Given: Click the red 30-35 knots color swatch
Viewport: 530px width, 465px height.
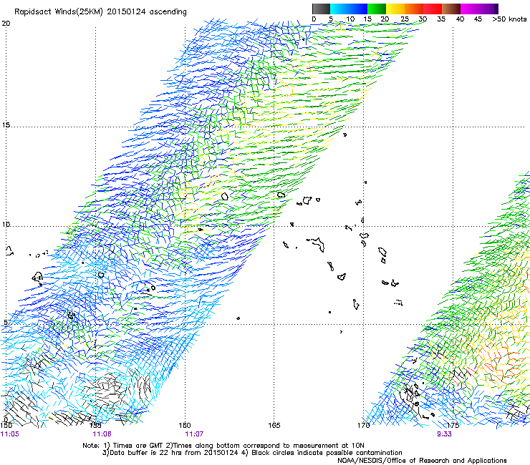Looking at the screenshot, I should pyautogui.click(x=433, y=9).
